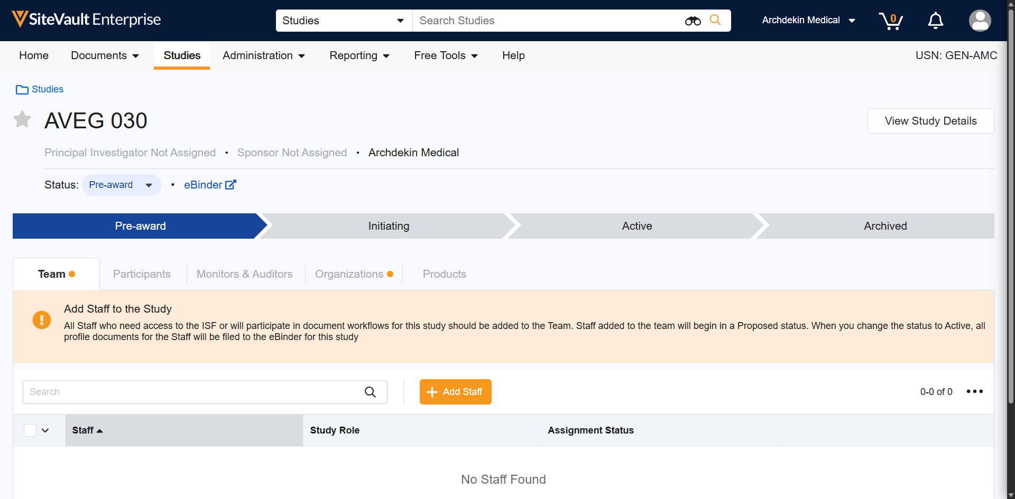The width and height of the screenshot is (1015, 499).
Task: Open the eBinder link
Action: 203,185
